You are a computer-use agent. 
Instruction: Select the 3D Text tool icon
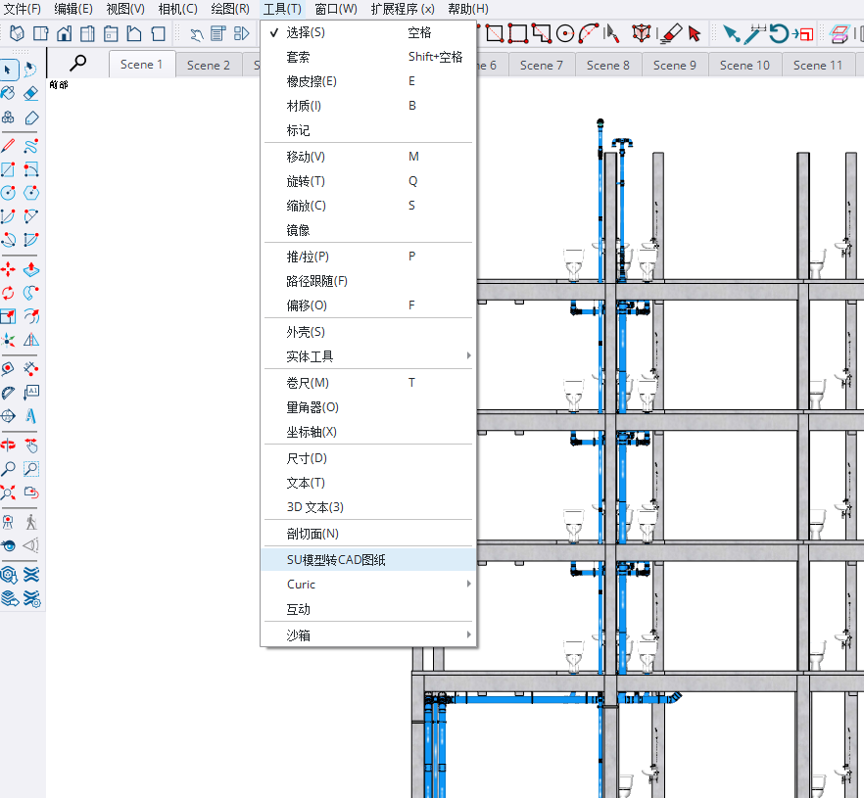pos(31,415)
